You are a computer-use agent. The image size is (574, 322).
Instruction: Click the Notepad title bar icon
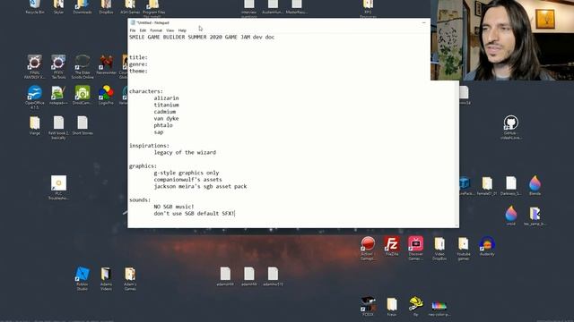click(x=133, y=22)
